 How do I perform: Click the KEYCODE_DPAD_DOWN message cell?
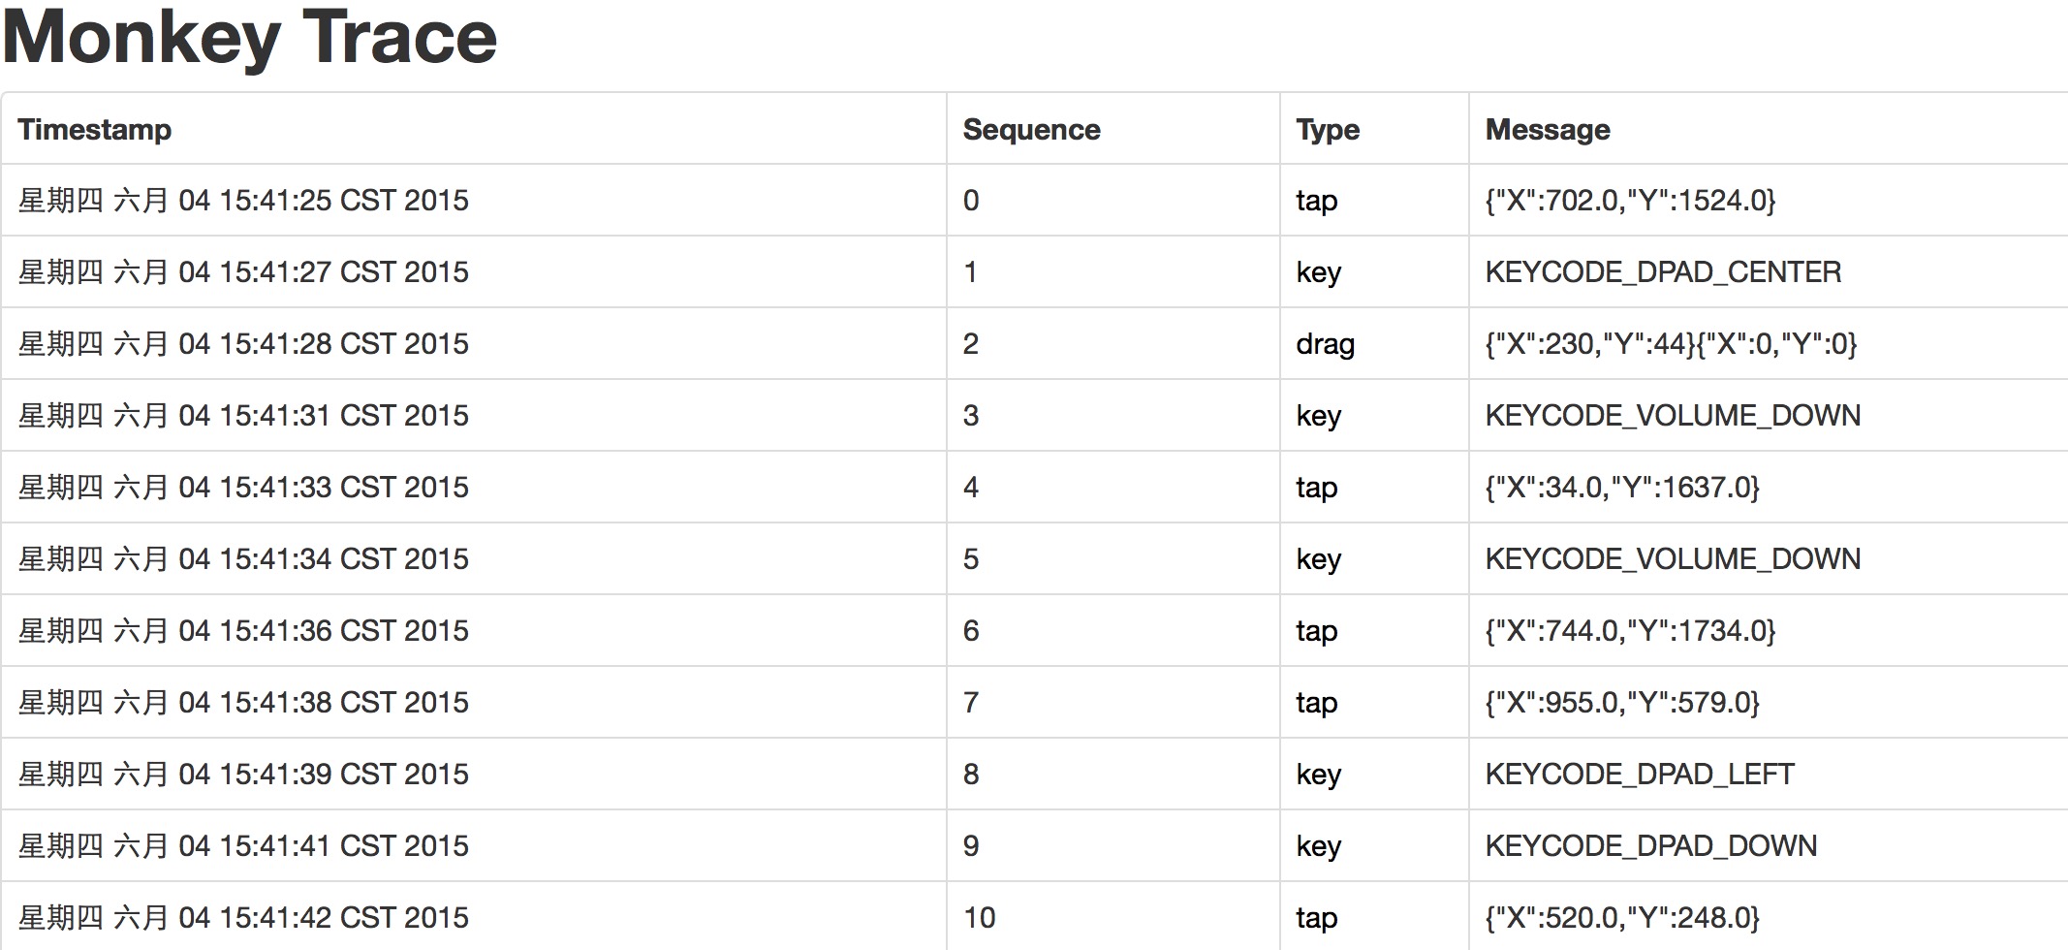(x=1651, y=846)
